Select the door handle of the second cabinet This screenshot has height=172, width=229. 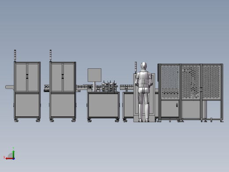pyautogui.click(x=63, y=76)
